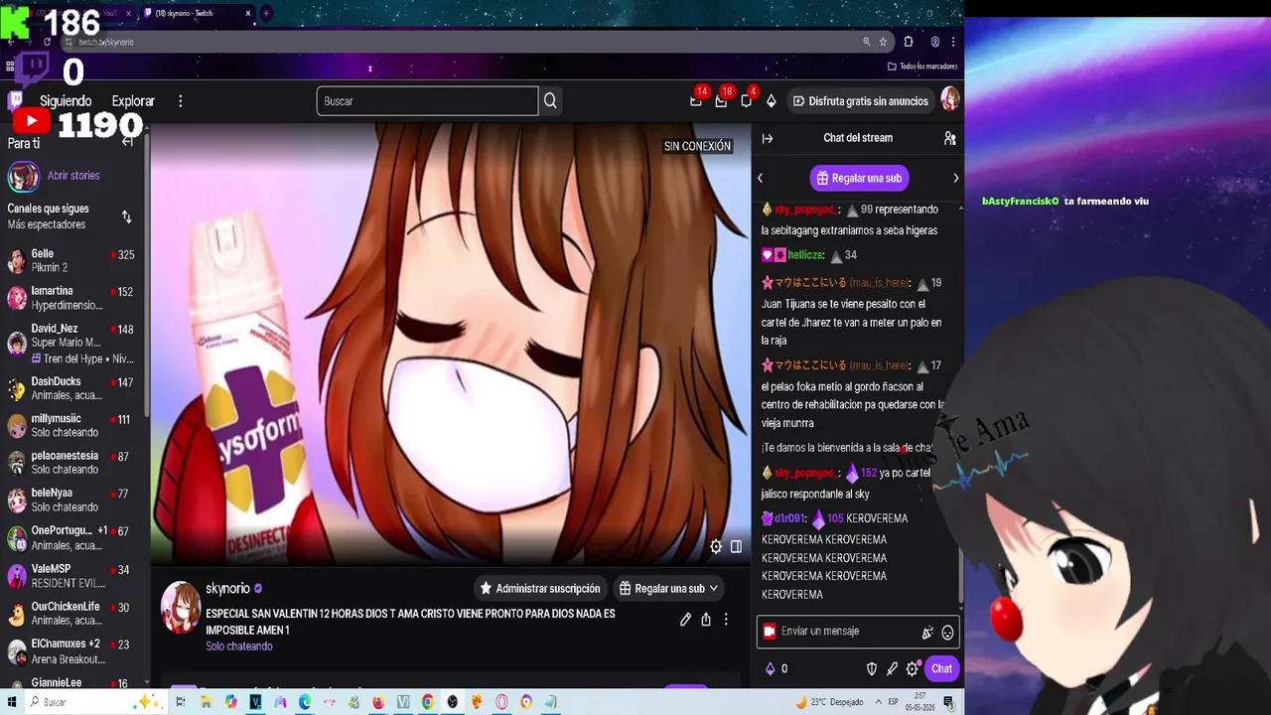Viewport: 1271px width, 715px height.
Task: Click Administrar suscripción button
Action: (540, 589)
